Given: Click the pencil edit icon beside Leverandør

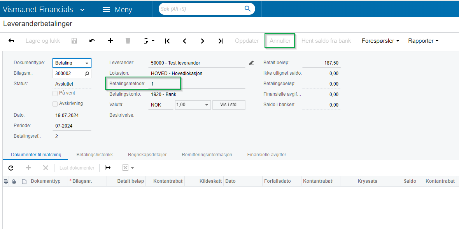Looking at the screenshot, I should 251,63.
